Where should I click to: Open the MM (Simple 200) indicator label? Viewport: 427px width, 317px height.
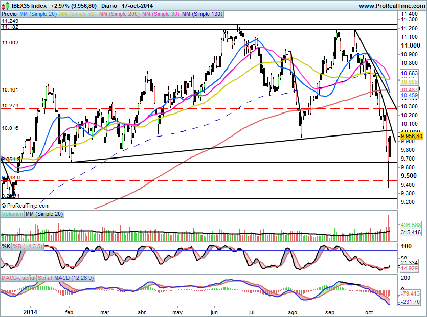[x=119, y=14]
